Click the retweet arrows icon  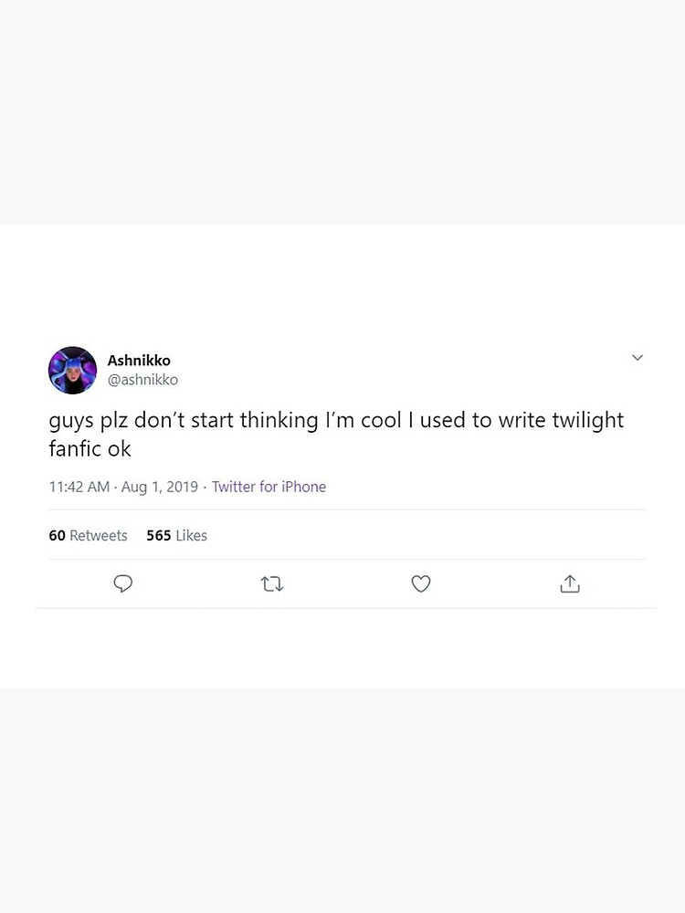click(x=272, y=583)
